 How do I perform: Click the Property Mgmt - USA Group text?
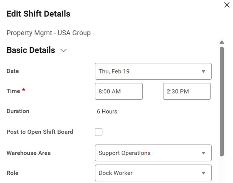coord(49,33)
